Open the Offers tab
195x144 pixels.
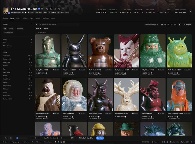pos(18,18)
